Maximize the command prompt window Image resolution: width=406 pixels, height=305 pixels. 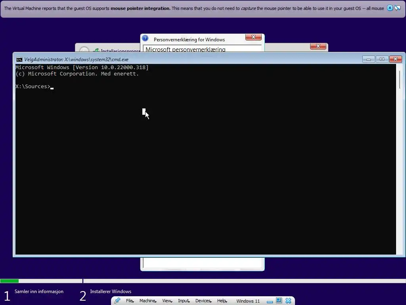click(382, 59)
